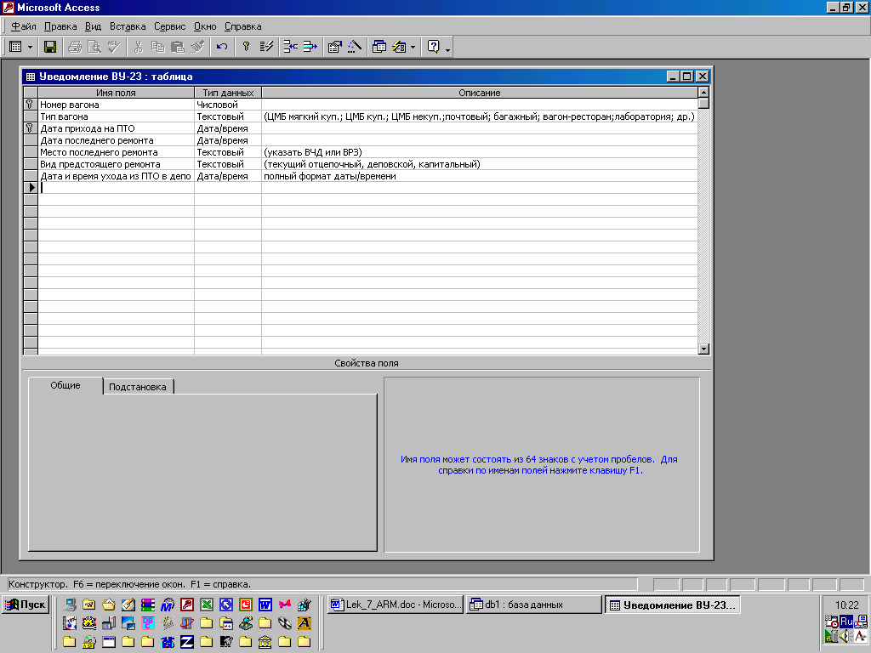Click the 'Вид предстоящего ремонта' field name cell

pyautogui.click(x=116, y=164)
